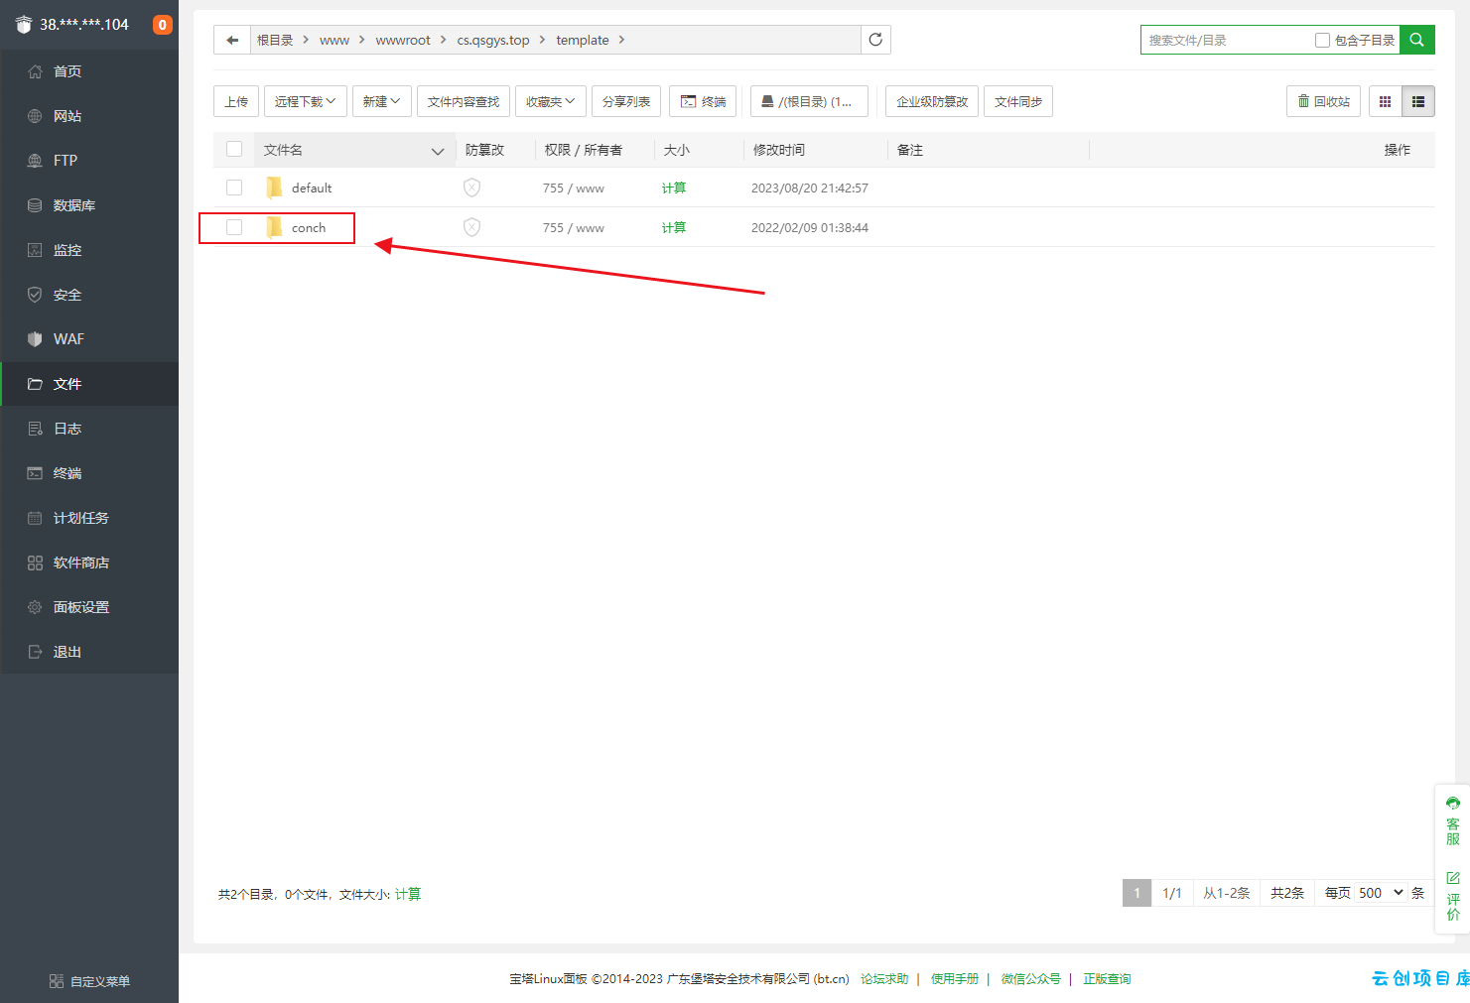
Task: Toggle the select-all checkbox in header
Action: click(x=234, y=149)
